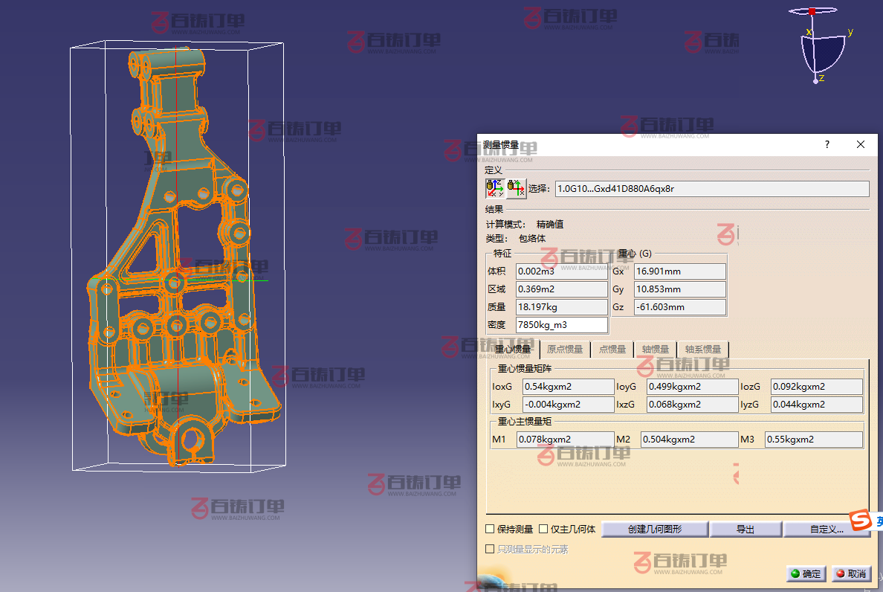Click the 创建几何图形 button
The height and width of the screenshot is (592, 883).
point(654,530)
